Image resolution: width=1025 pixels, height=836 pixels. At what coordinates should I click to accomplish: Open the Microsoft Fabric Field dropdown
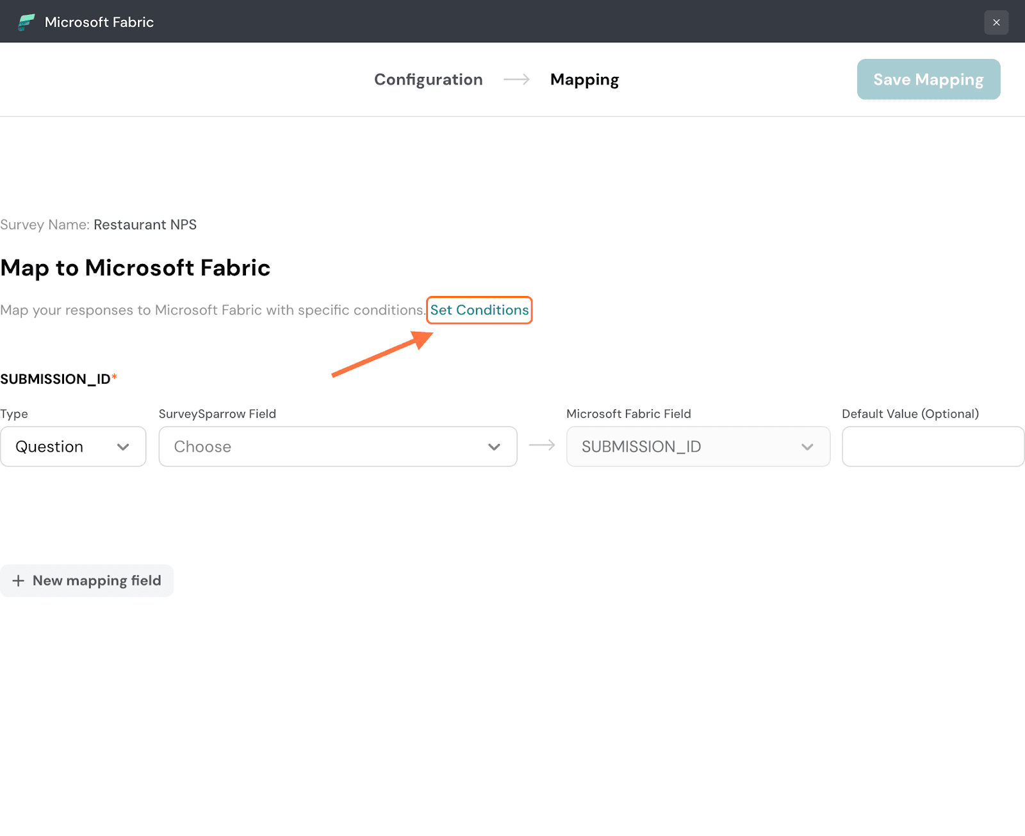(698, 447)
